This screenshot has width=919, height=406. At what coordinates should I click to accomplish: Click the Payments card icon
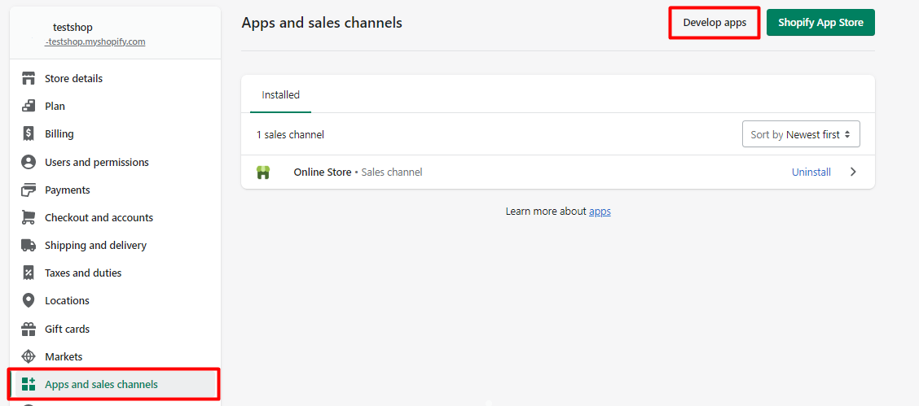(29, 190)
